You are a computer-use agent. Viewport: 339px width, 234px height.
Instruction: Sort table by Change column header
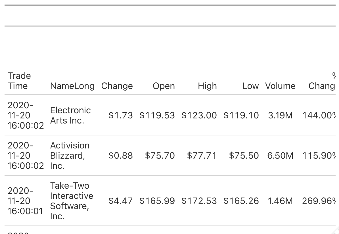coord(117,86)
